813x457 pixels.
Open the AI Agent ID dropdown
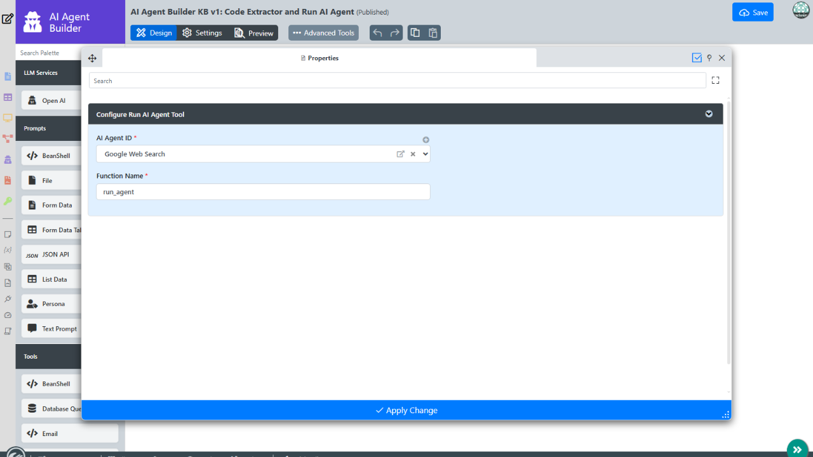(425, 154)
